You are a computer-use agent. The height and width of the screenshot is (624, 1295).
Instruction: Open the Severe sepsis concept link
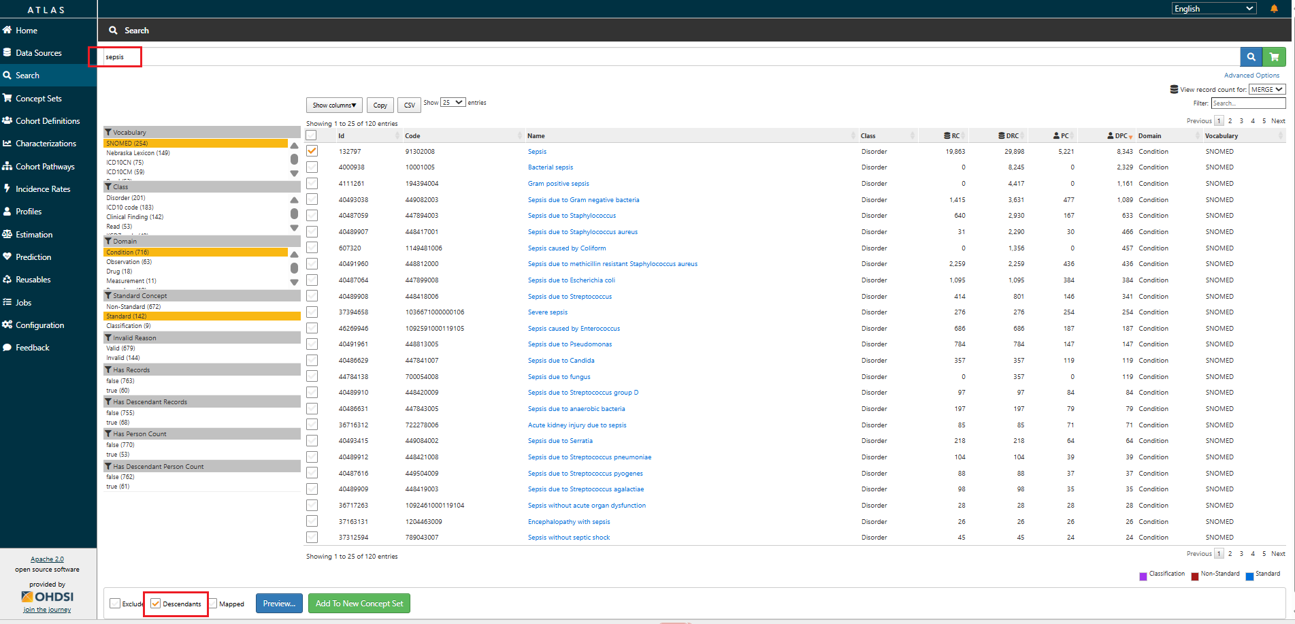click(547, 312)
